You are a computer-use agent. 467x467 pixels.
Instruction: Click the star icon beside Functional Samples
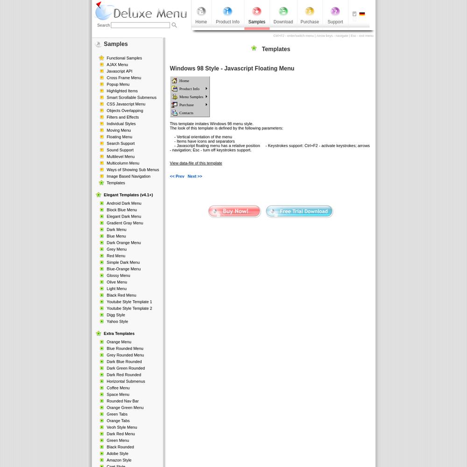(101, 58)
